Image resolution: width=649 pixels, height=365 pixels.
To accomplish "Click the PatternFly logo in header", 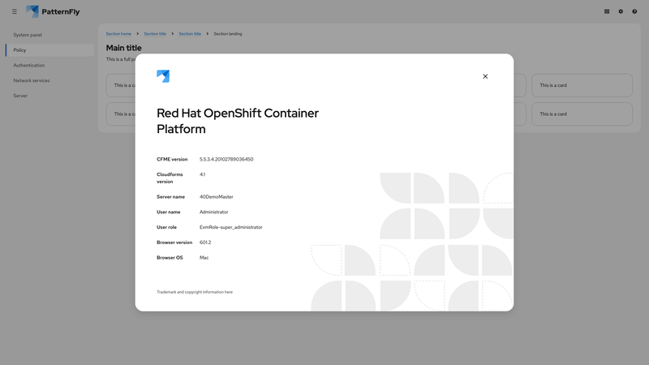I will pyautogui.click(x=53, y=11).
